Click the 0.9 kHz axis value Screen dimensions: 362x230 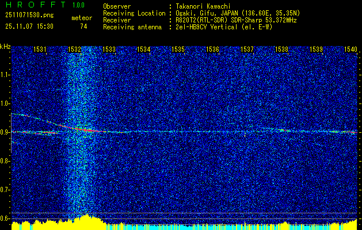coord(5,132)
